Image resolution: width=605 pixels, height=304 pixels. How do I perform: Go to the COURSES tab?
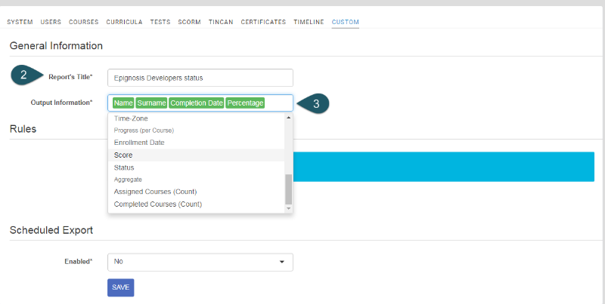tap(84, 22)
